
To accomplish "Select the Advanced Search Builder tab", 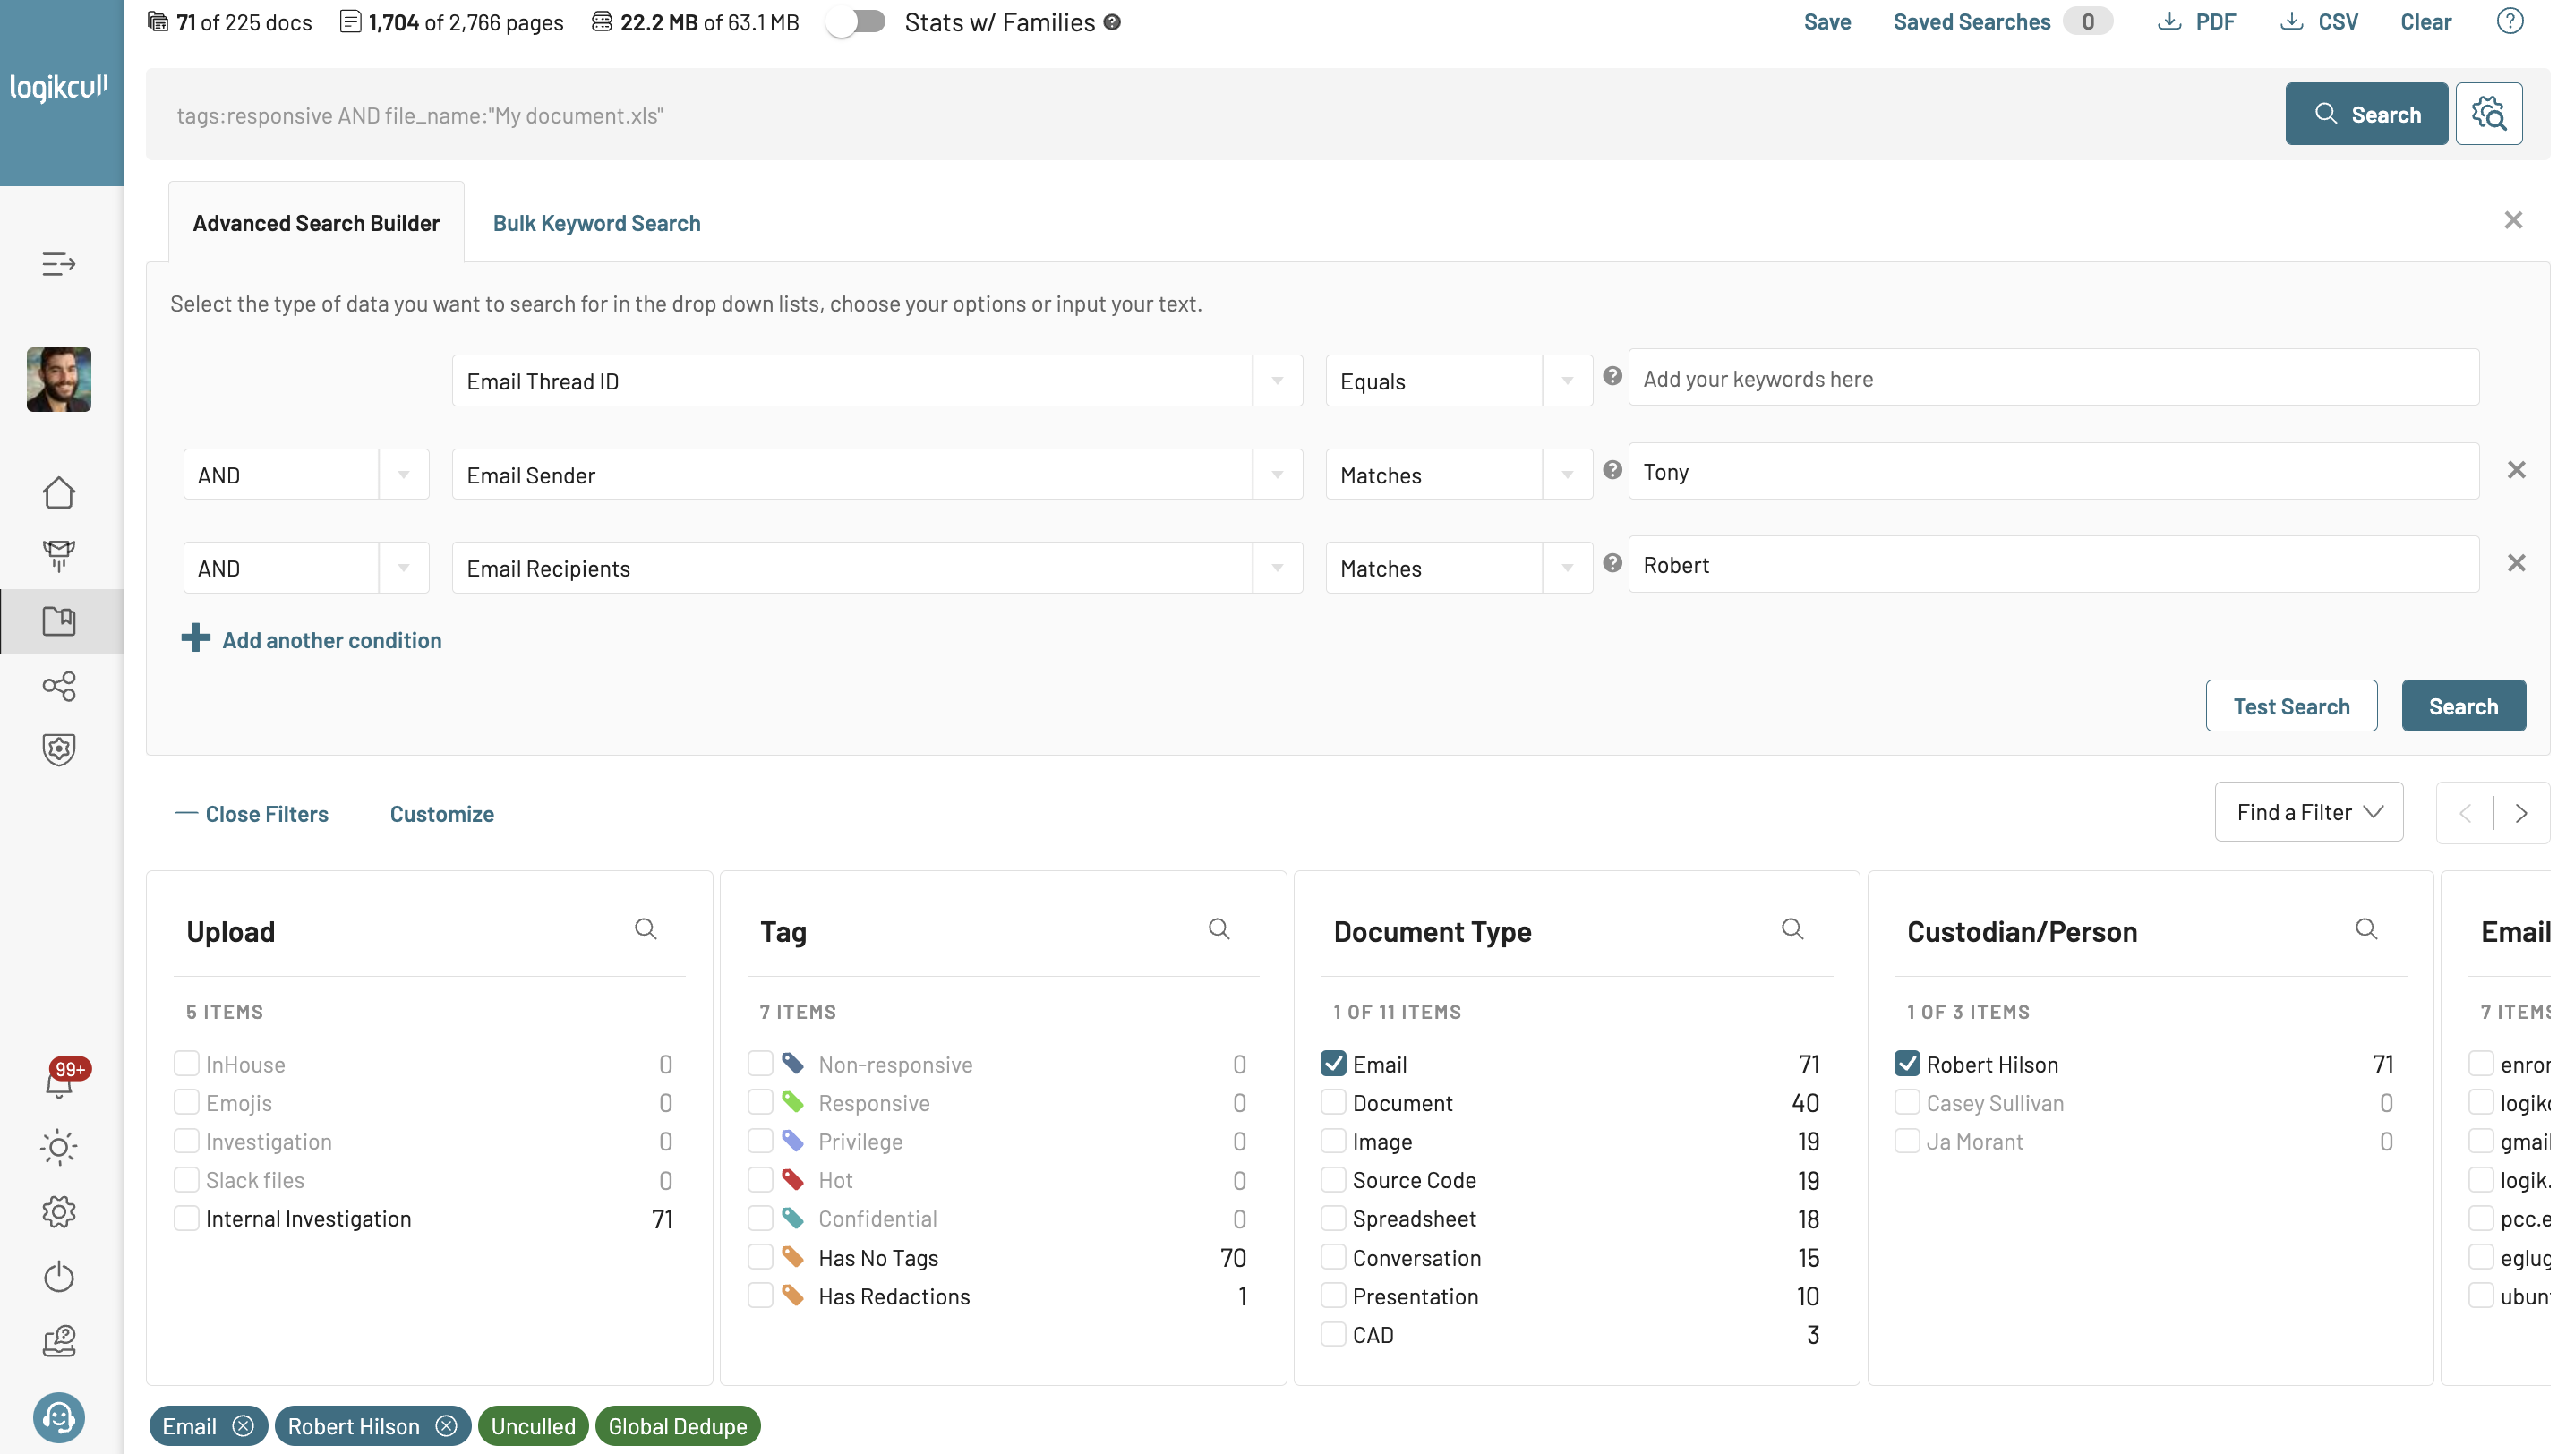I will pyautogui.click(x=315, y=224).
